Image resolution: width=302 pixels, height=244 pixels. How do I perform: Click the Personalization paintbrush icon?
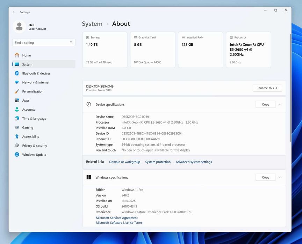point(17,91)
